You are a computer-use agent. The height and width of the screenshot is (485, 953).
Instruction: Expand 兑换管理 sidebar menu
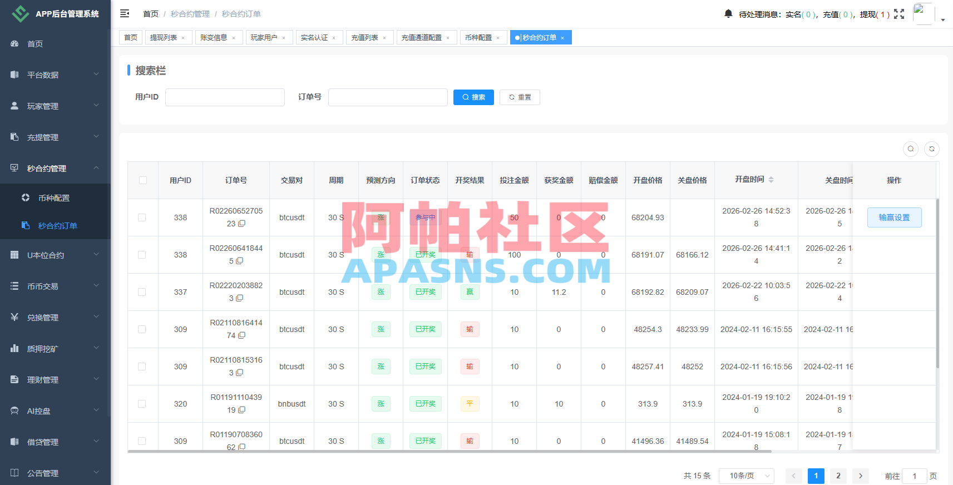pos(55,317)
